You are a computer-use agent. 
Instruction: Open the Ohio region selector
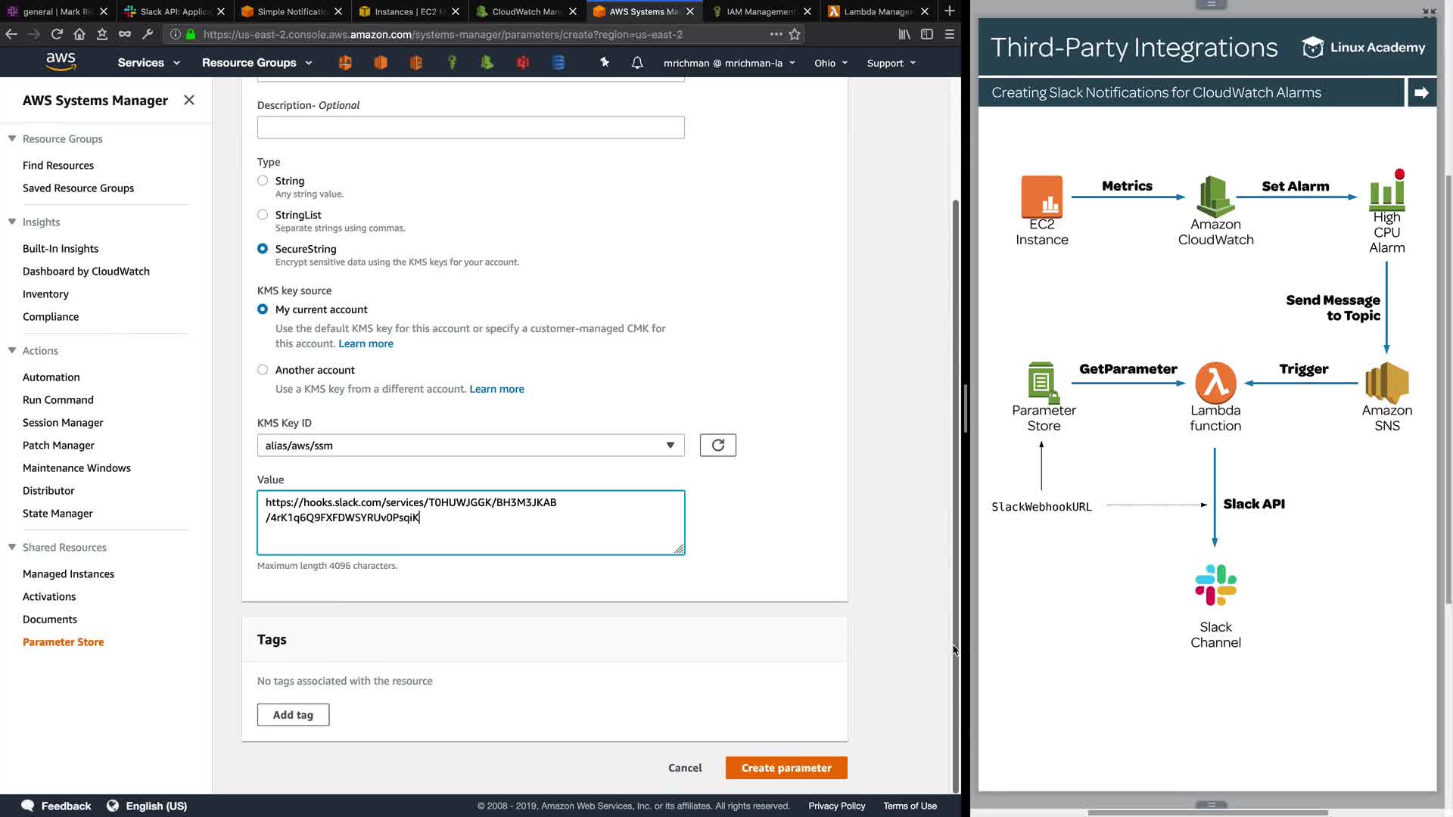coord(830,63)
